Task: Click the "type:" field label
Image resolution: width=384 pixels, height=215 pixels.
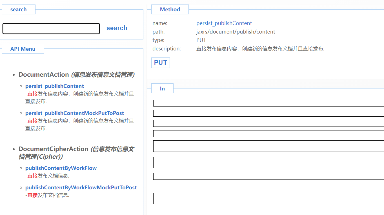Action: [x=158, y=40]
